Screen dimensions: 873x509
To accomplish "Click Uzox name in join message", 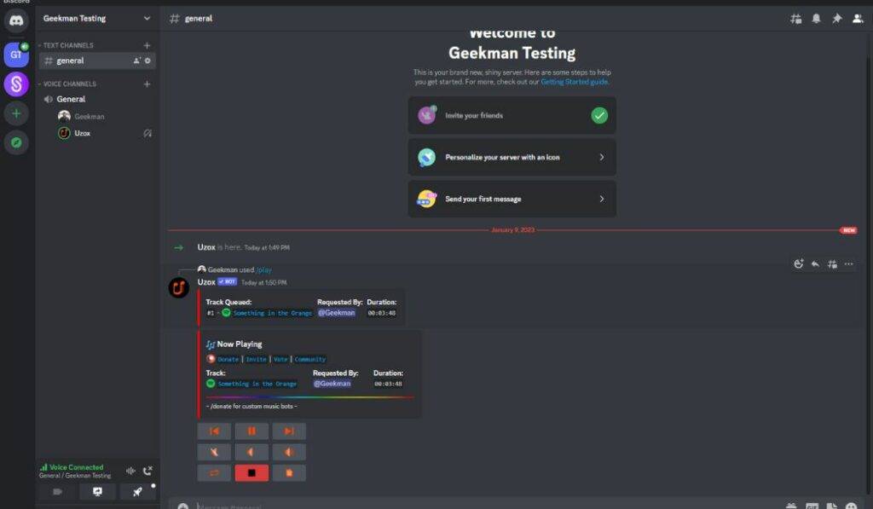I will click(206, 247).
